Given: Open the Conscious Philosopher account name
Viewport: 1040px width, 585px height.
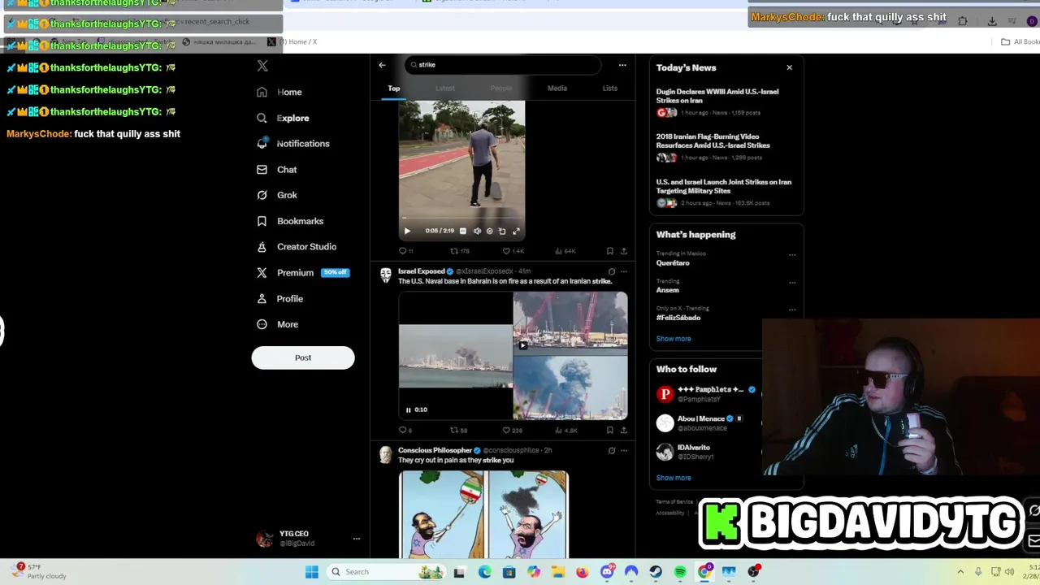Looking at the screenshot, I should pyautogui.click(x=435, y=450).
